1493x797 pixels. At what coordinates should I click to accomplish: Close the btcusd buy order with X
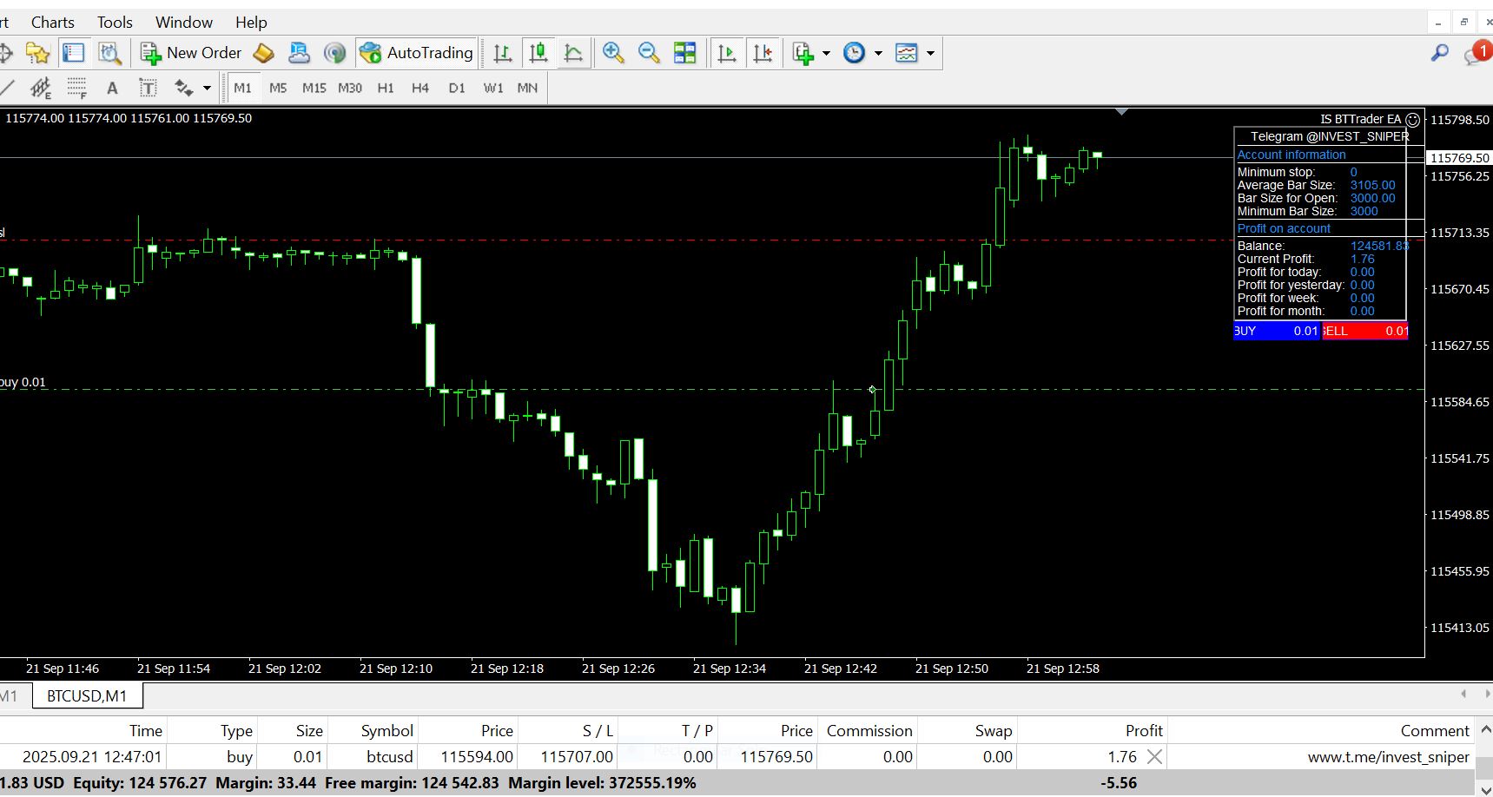pos(1154,757)
